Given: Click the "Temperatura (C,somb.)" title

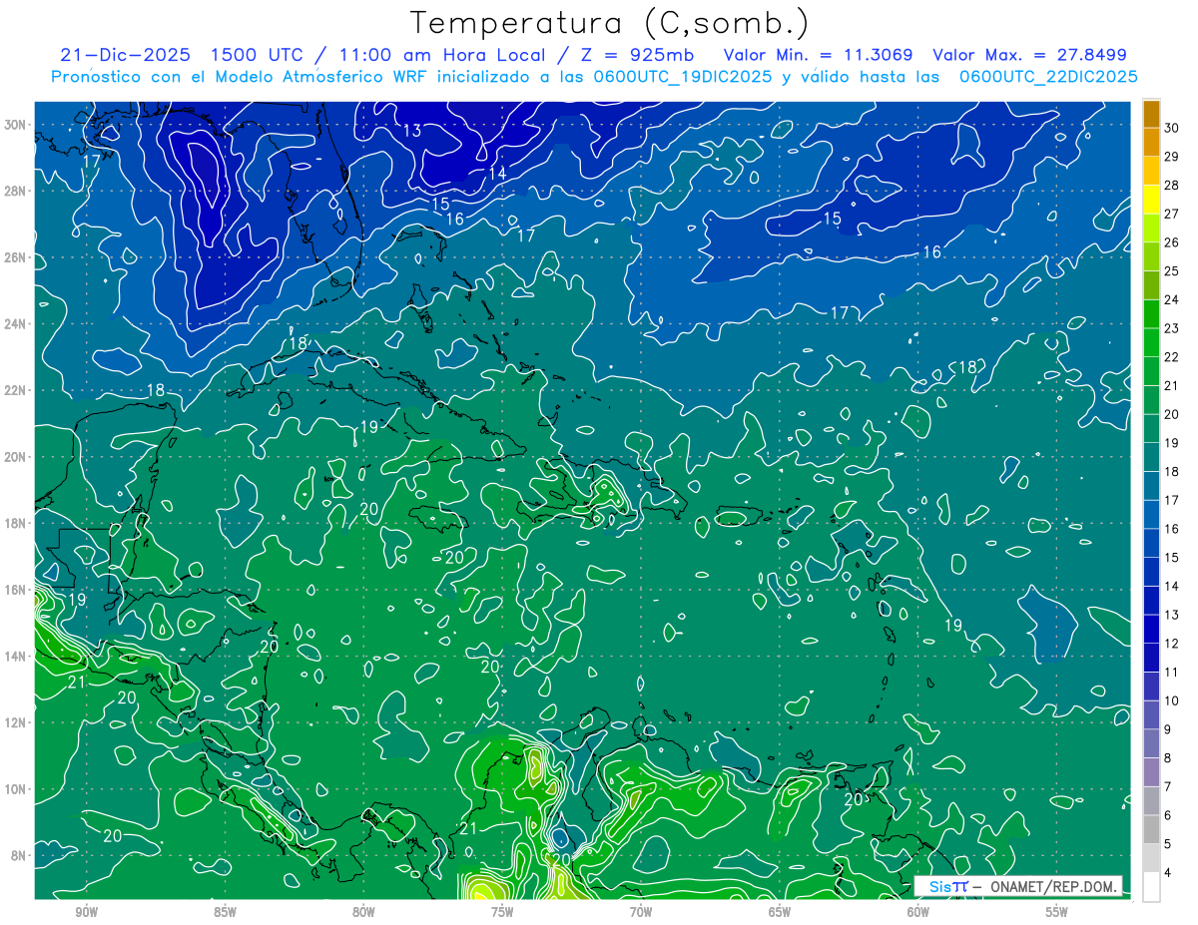Looking at the screenshot, I should coord(610,24).
